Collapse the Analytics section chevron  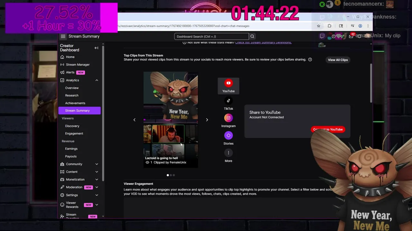coord(97,80)
